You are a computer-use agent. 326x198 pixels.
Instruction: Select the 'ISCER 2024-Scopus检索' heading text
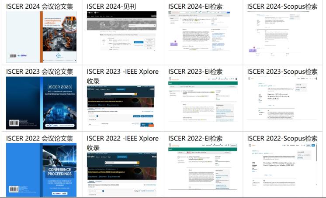282,7
